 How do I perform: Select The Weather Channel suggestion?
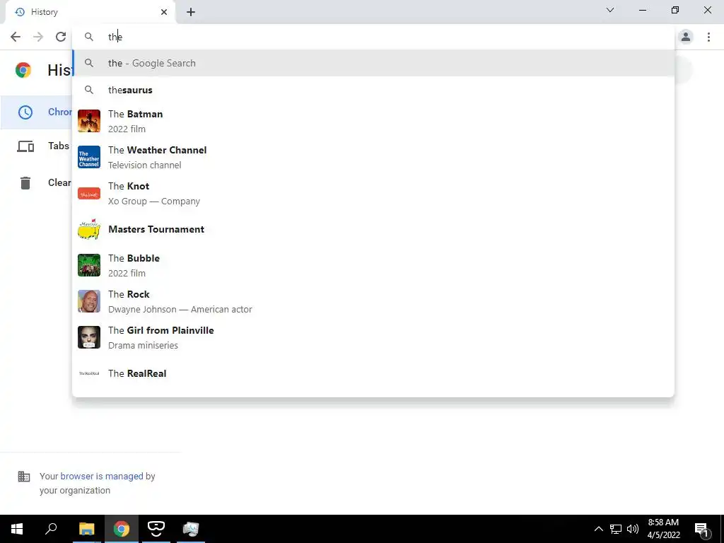coord(373,157)
